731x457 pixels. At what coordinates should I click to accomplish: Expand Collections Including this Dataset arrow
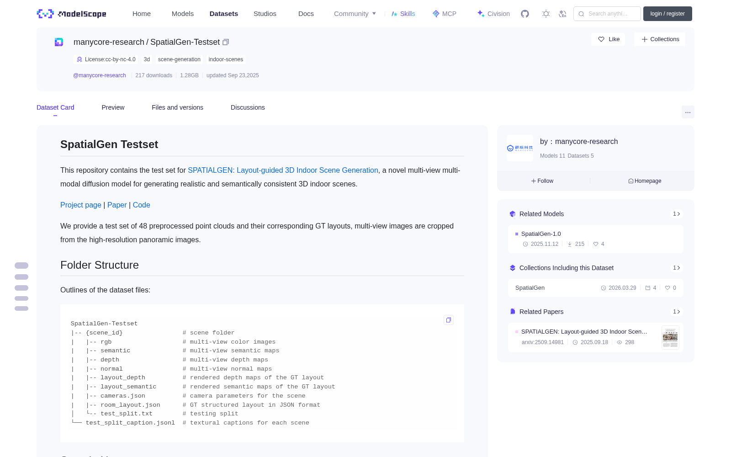point(677,268)
